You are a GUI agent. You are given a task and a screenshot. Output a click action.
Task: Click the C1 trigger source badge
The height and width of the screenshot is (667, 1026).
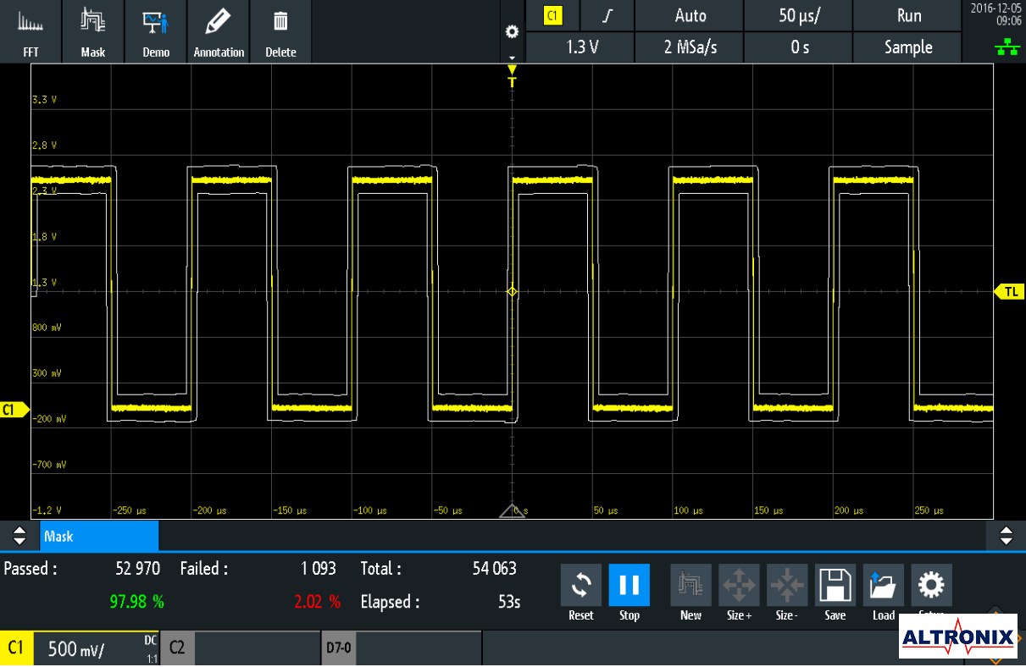coord(552,15)
